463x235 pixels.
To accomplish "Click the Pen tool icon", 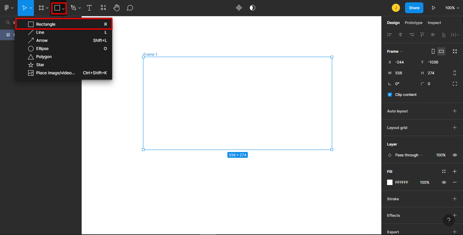I will pos(74,8).
